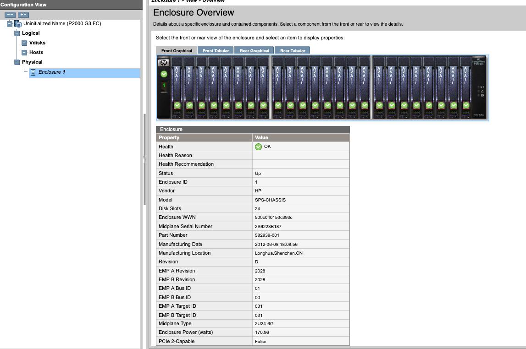Switch to the Front Tabular tab
Viewport: 526px width, 349px height.
[x=216, y=50]
